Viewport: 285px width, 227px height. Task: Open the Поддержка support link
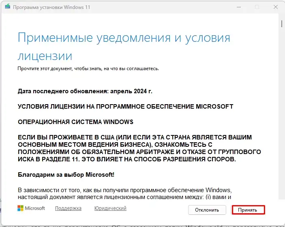(x=68, y=208)
